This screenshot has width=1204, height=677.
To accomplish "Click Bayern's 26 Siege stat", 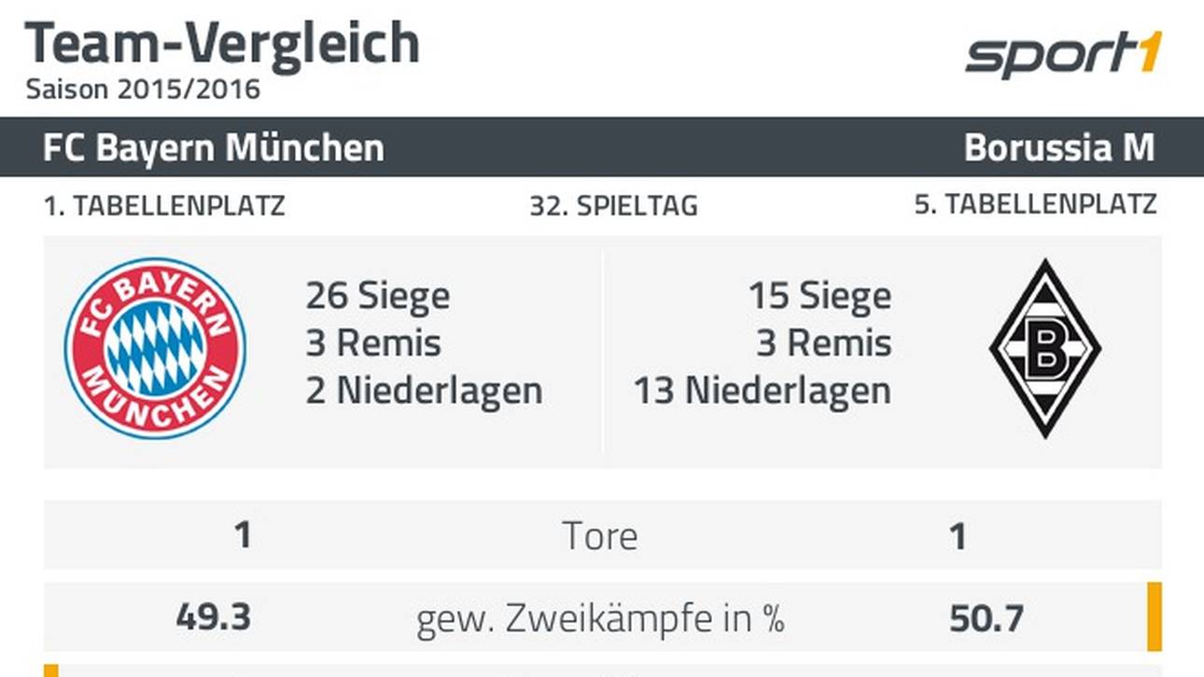I will [x=378, y=297].
